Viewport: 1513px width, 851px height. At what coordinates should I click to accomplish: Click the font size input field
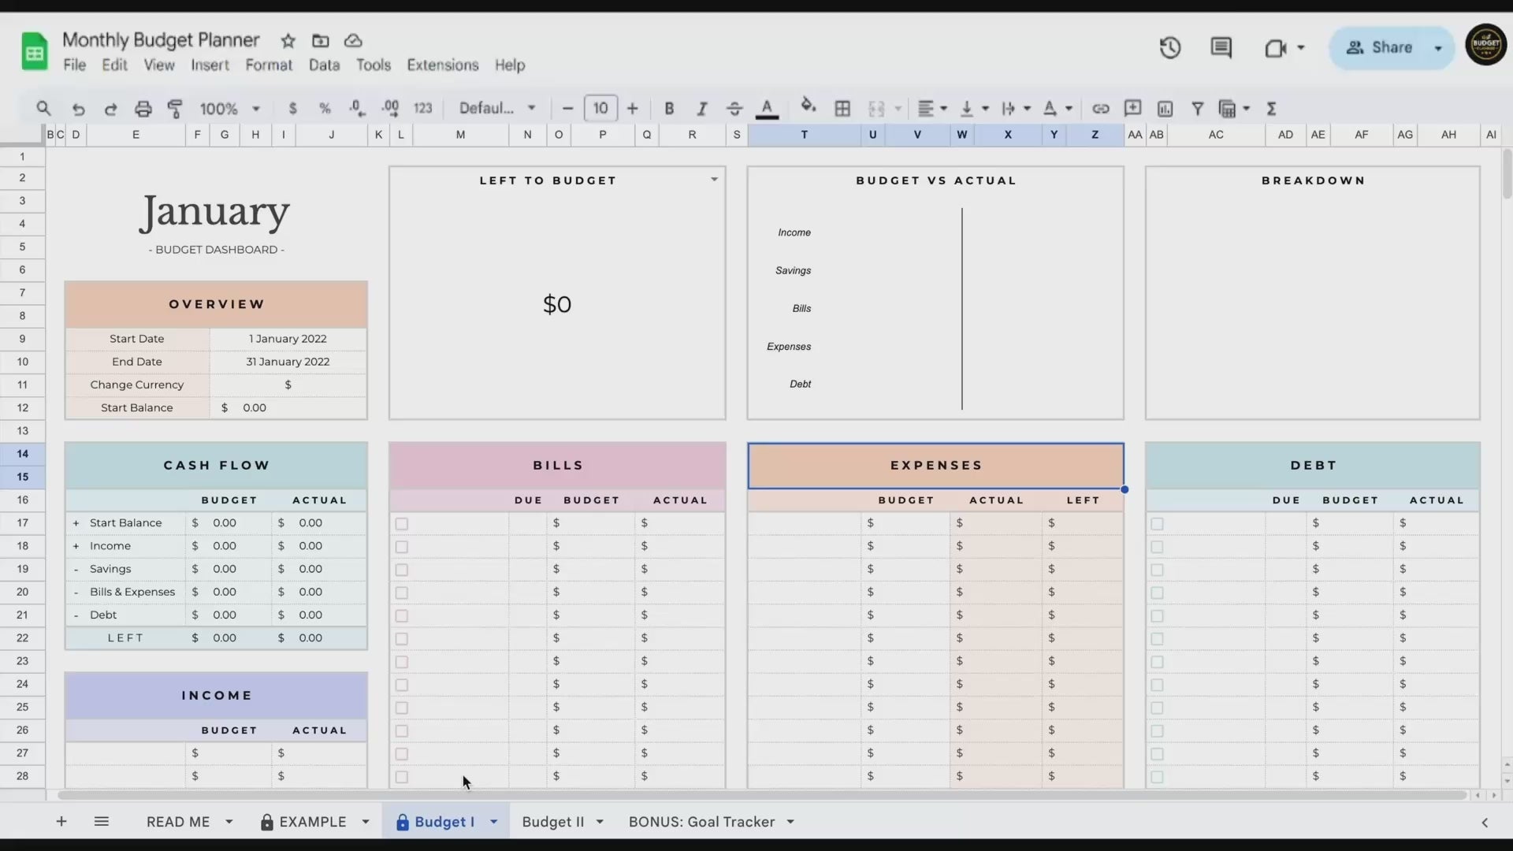(x=600, y=108)
